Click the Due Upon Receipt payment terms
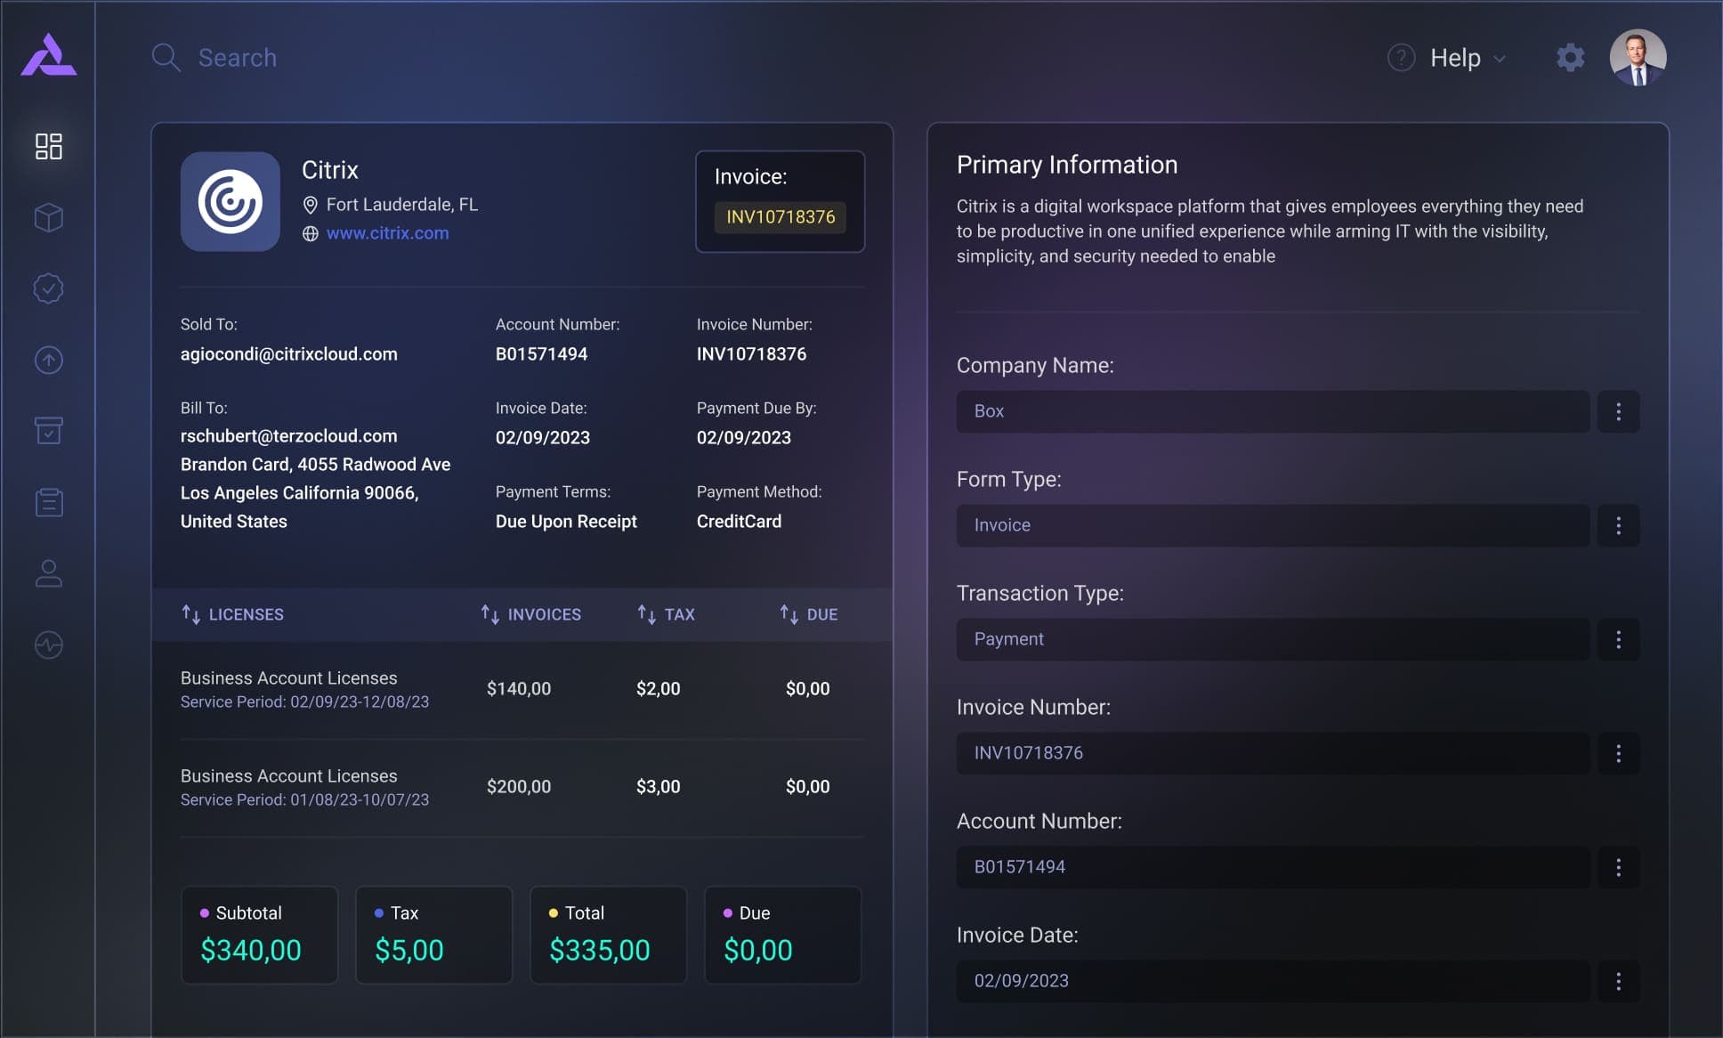This screenshot has width=1723, height=1038. [x=566, y=522]
